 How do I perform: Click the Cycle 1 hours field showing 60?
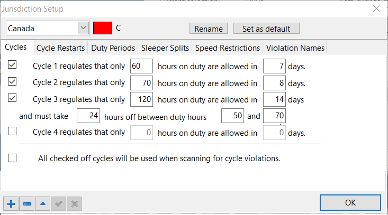(141, 66)
